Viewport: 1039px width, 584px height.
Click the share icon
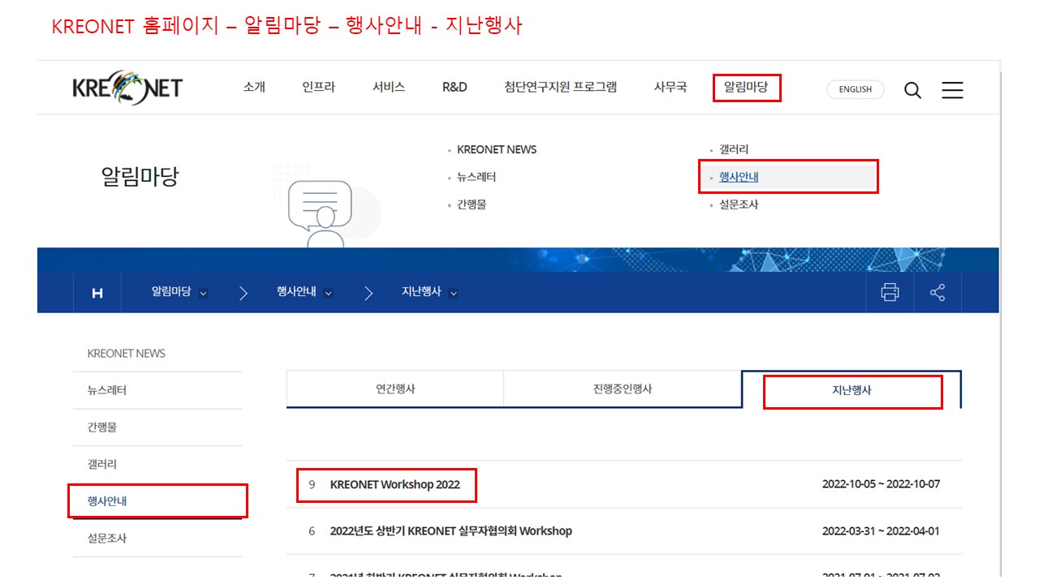938,293
